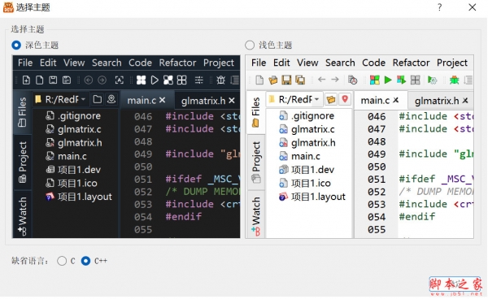Click green debug bug in light theme toolbar
Image resolution: width=488 pixels, height=299 pixels.
point(454,80)
